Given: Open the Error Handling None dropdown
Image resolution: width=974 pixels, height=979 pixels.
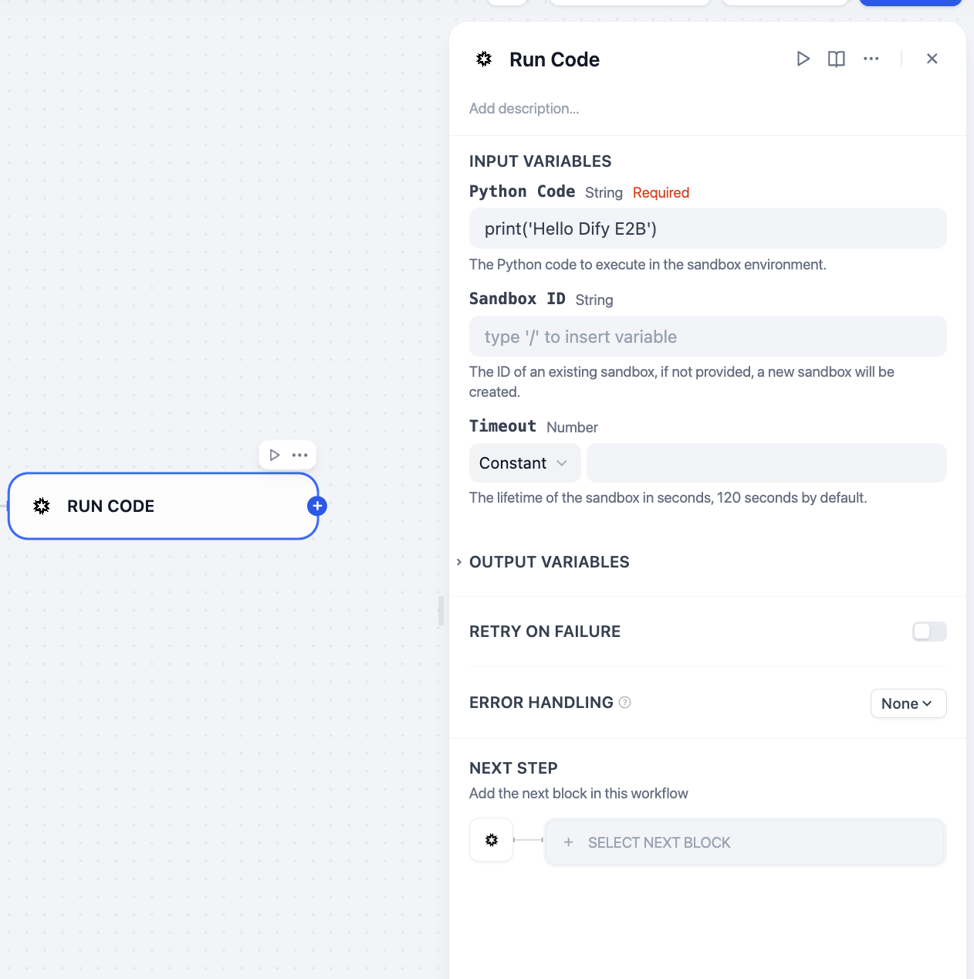Looking at the screenshot, I should (x=908, y=703).
